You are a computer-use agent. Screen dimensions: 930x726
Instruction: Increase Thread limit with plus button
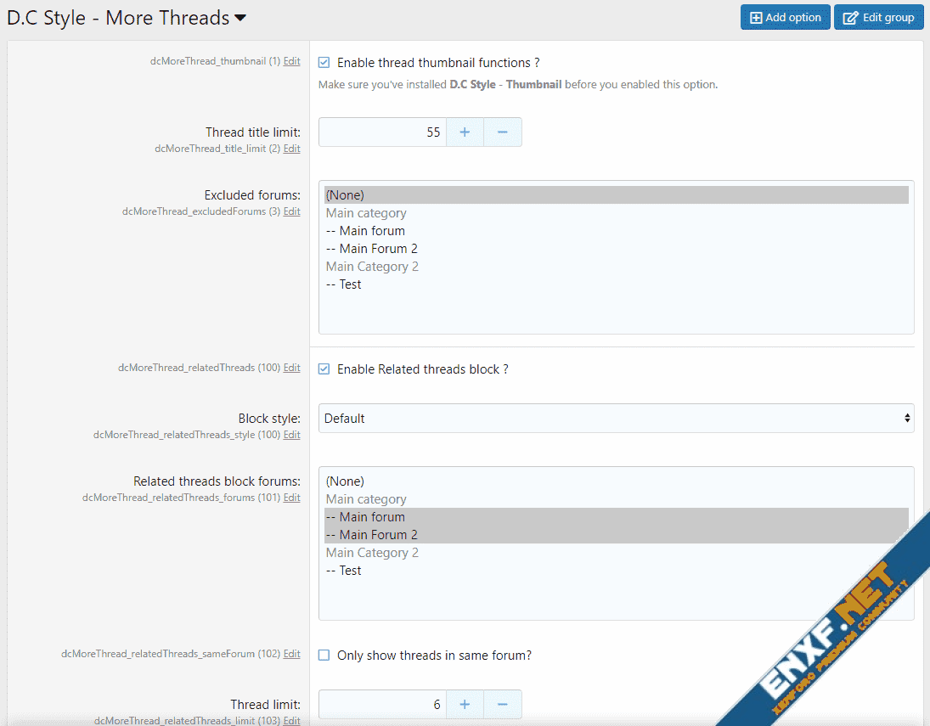[x=465, y=705]
